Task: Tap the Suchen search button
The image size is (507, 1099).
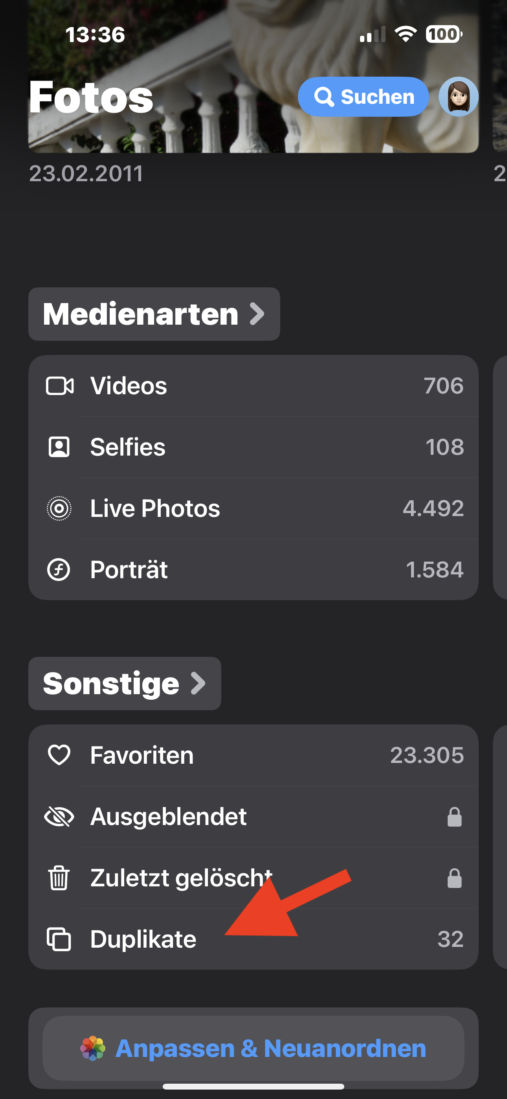Action: (364, 97)
